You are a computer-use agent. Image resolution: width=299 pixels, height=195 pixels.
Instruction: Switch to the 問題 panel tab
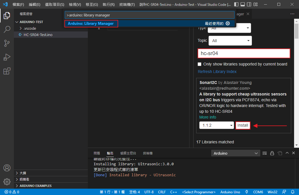97,153
